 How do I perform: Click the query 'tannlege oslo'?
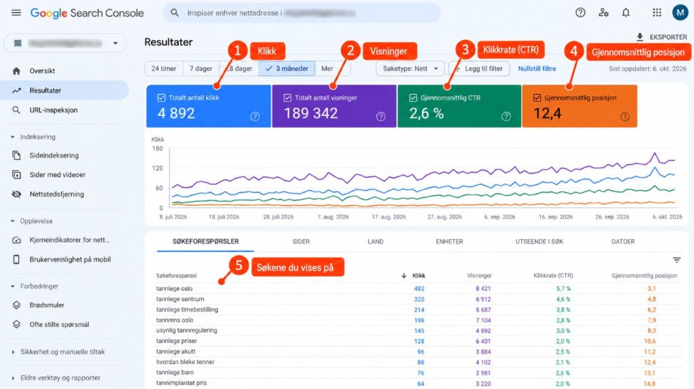click(174, 289)
